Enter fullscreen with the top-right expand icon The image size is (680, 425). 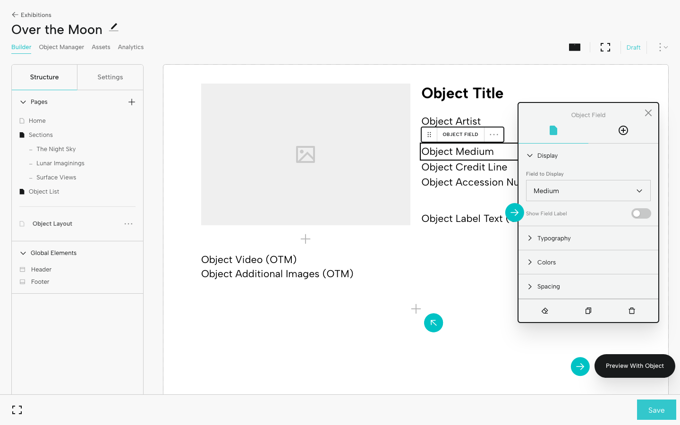click(x=605, y=47)
